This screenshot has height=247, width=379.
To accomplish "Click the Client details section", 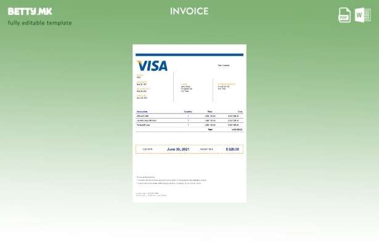I will [x=186, y=88].
